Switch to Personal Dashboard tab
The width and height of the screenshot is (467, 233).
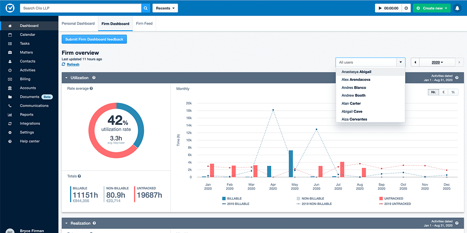(78, 24)
